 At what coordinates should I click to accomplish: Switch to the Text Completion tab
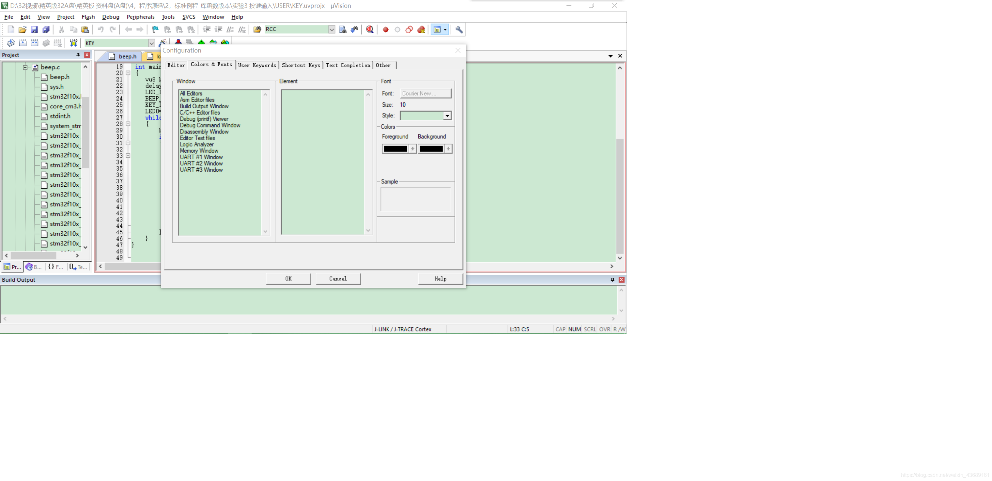pyautogui.click(x=348, y=65)
